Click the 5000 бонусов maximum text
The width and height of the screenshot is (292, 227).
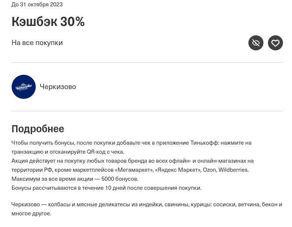click(x=120, y=179)
